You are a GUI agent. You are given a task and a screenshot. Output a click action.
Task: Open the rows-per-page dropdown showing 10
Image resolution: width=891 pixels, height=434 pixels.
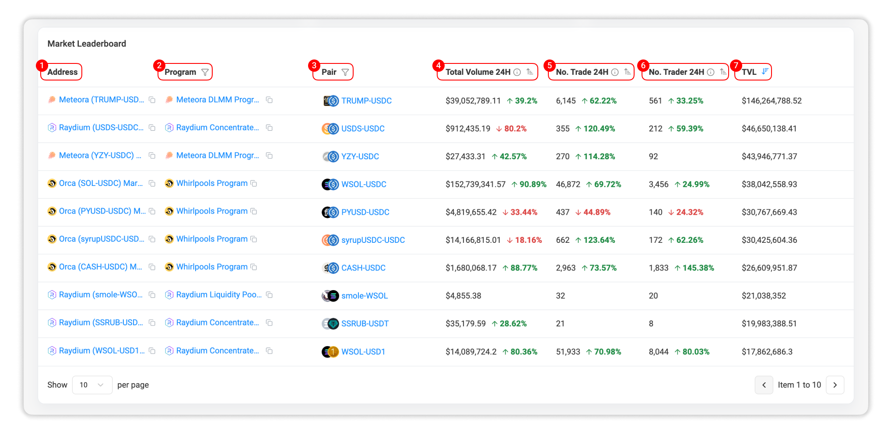click(x=92, y=385)
